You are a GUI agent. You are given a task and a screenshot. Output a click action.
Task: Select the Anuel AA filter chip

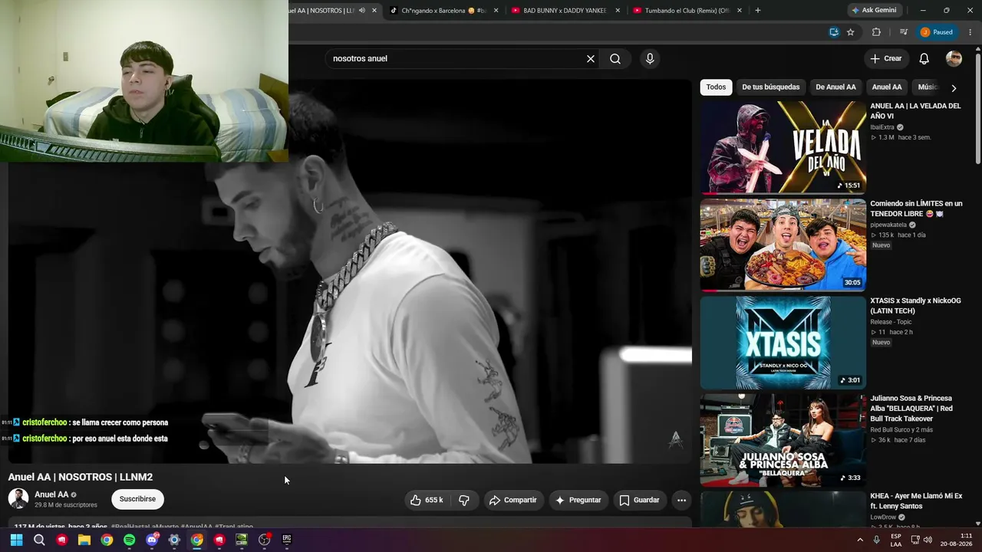[x=887, y=87]
